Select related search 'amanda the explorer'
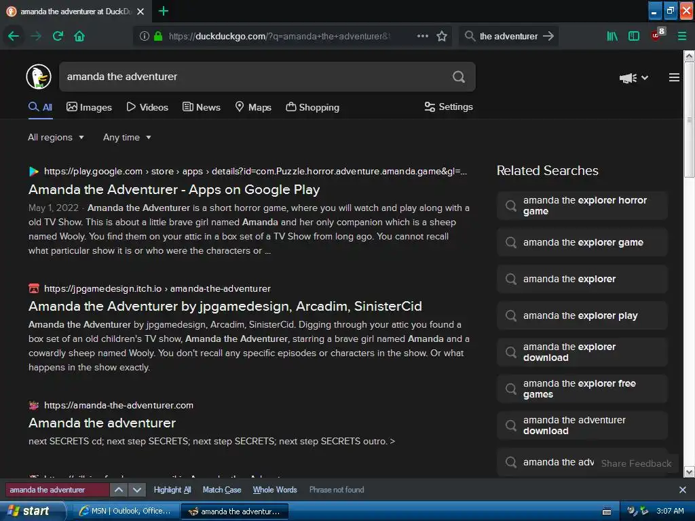 [x=582, y=279]
